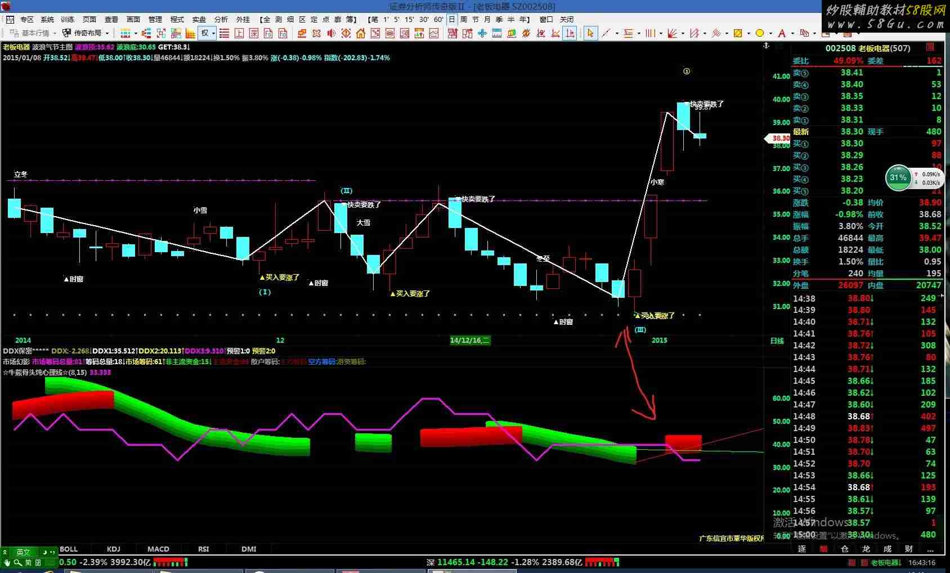This screenshot has width=950, height=573.
Task: Click the 财 tab in quote panel
Action: pos(909,549)
